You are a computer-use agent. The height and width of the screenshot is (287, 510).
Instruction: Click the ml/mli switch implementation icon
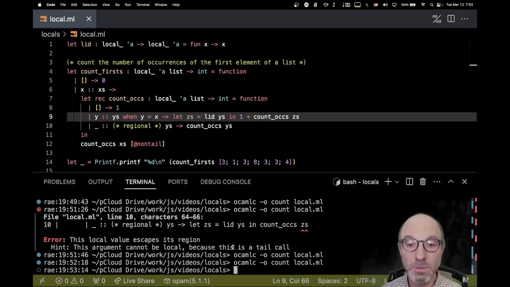point(437,19)
